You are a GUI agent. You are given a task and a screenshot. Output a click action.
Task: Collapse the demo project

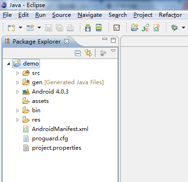coord(8,64)
